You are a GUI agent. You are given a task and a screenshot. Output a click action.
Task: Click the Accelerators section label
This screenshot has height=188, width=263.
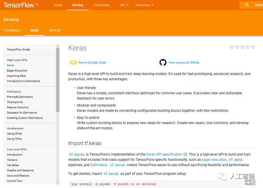click(15, 128)
